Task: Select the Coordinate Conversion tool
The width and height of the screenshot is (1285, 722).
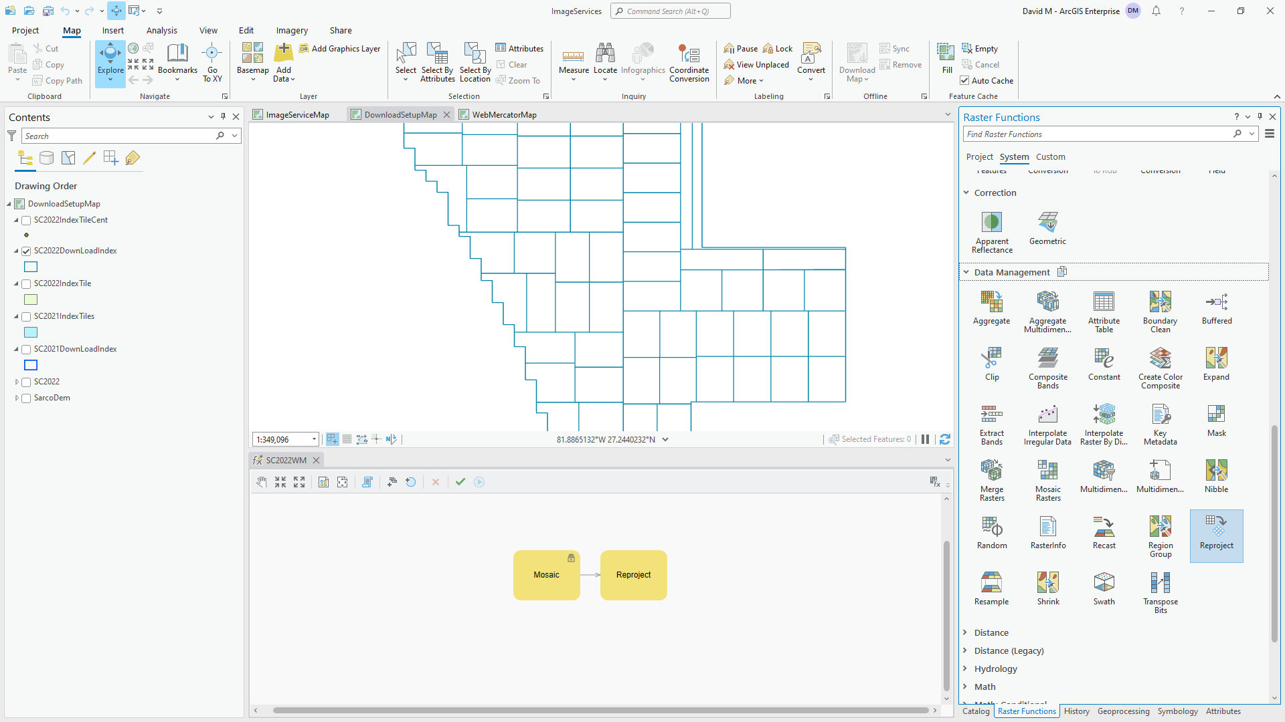Action: tap(689, 62)
